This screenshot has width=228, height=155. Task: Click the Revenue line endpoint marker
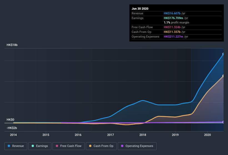pos(223,54)
